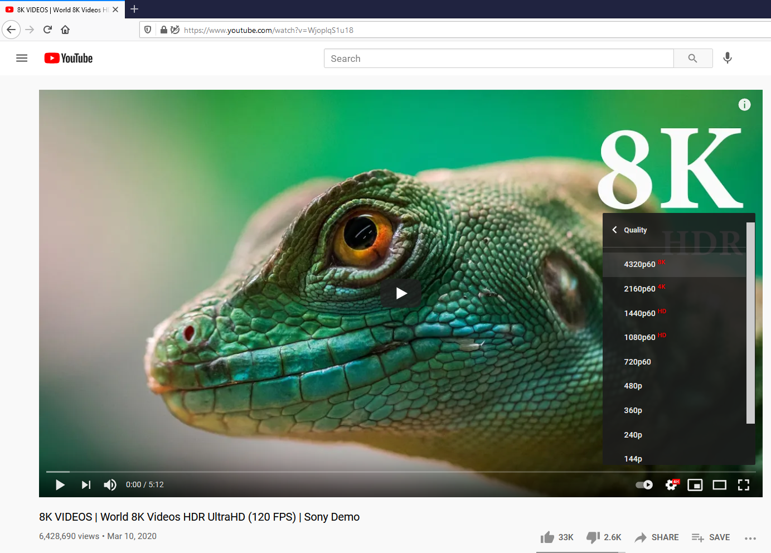Click the 0:00 / 5:12 time display
This screenshot has height=553, width=771.
(145, 485)
